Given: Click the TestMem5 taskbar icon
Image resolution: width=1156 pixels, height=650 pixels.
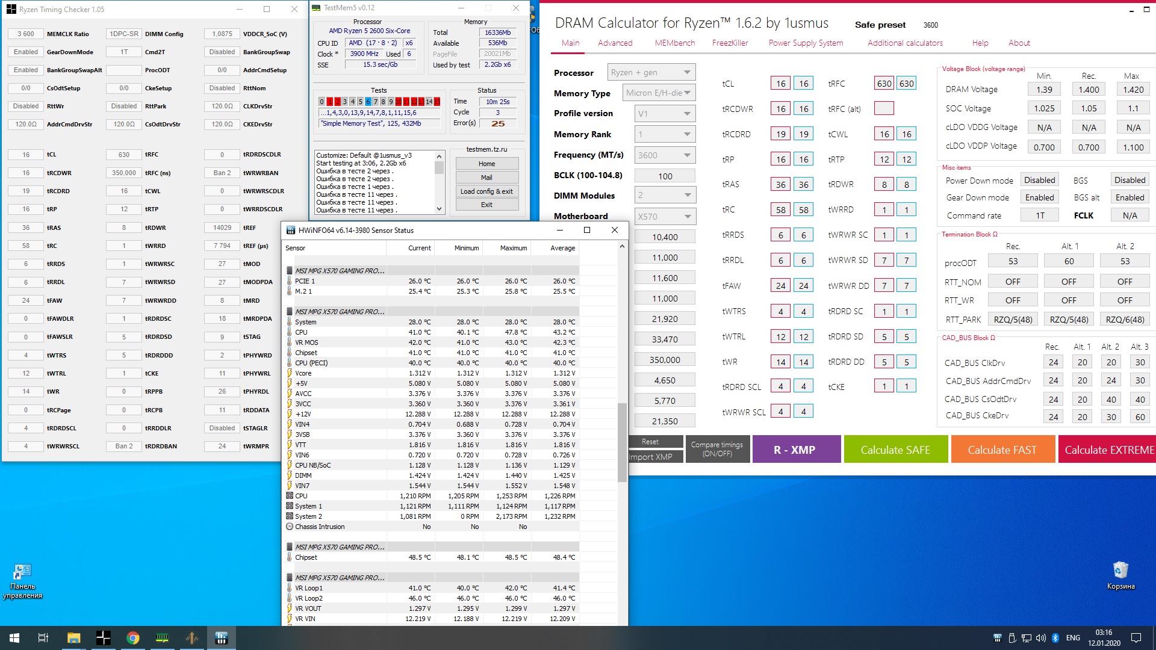Looking at the screenshot, I should coord(163,638).
